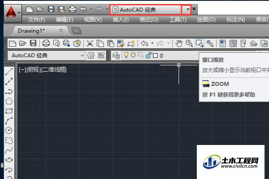Click the Cut scissors icon
Screen dimensions: 269x179
tap(90, 43)
